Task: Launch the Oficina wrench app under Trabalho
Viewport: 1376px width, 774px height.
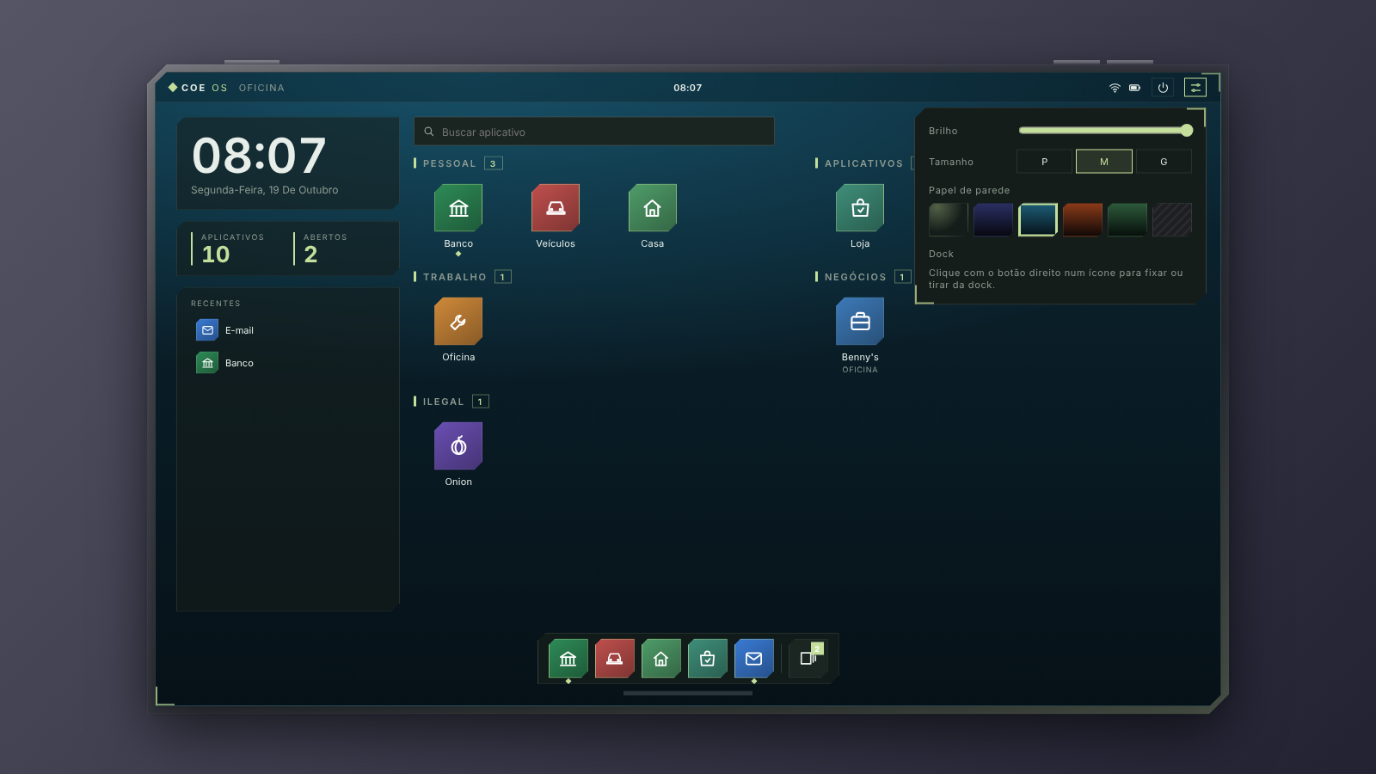Action: pyautogui.click(x=458, y=322)
